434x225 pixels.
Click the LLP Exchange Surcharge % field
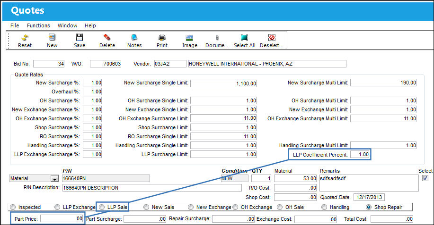(92, 154)
